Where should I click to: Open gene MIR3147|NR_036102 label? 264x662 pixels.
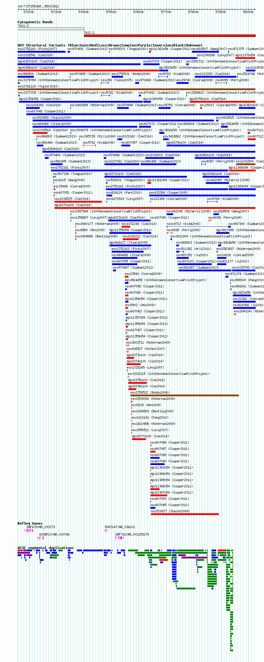[x=120, y=527]
